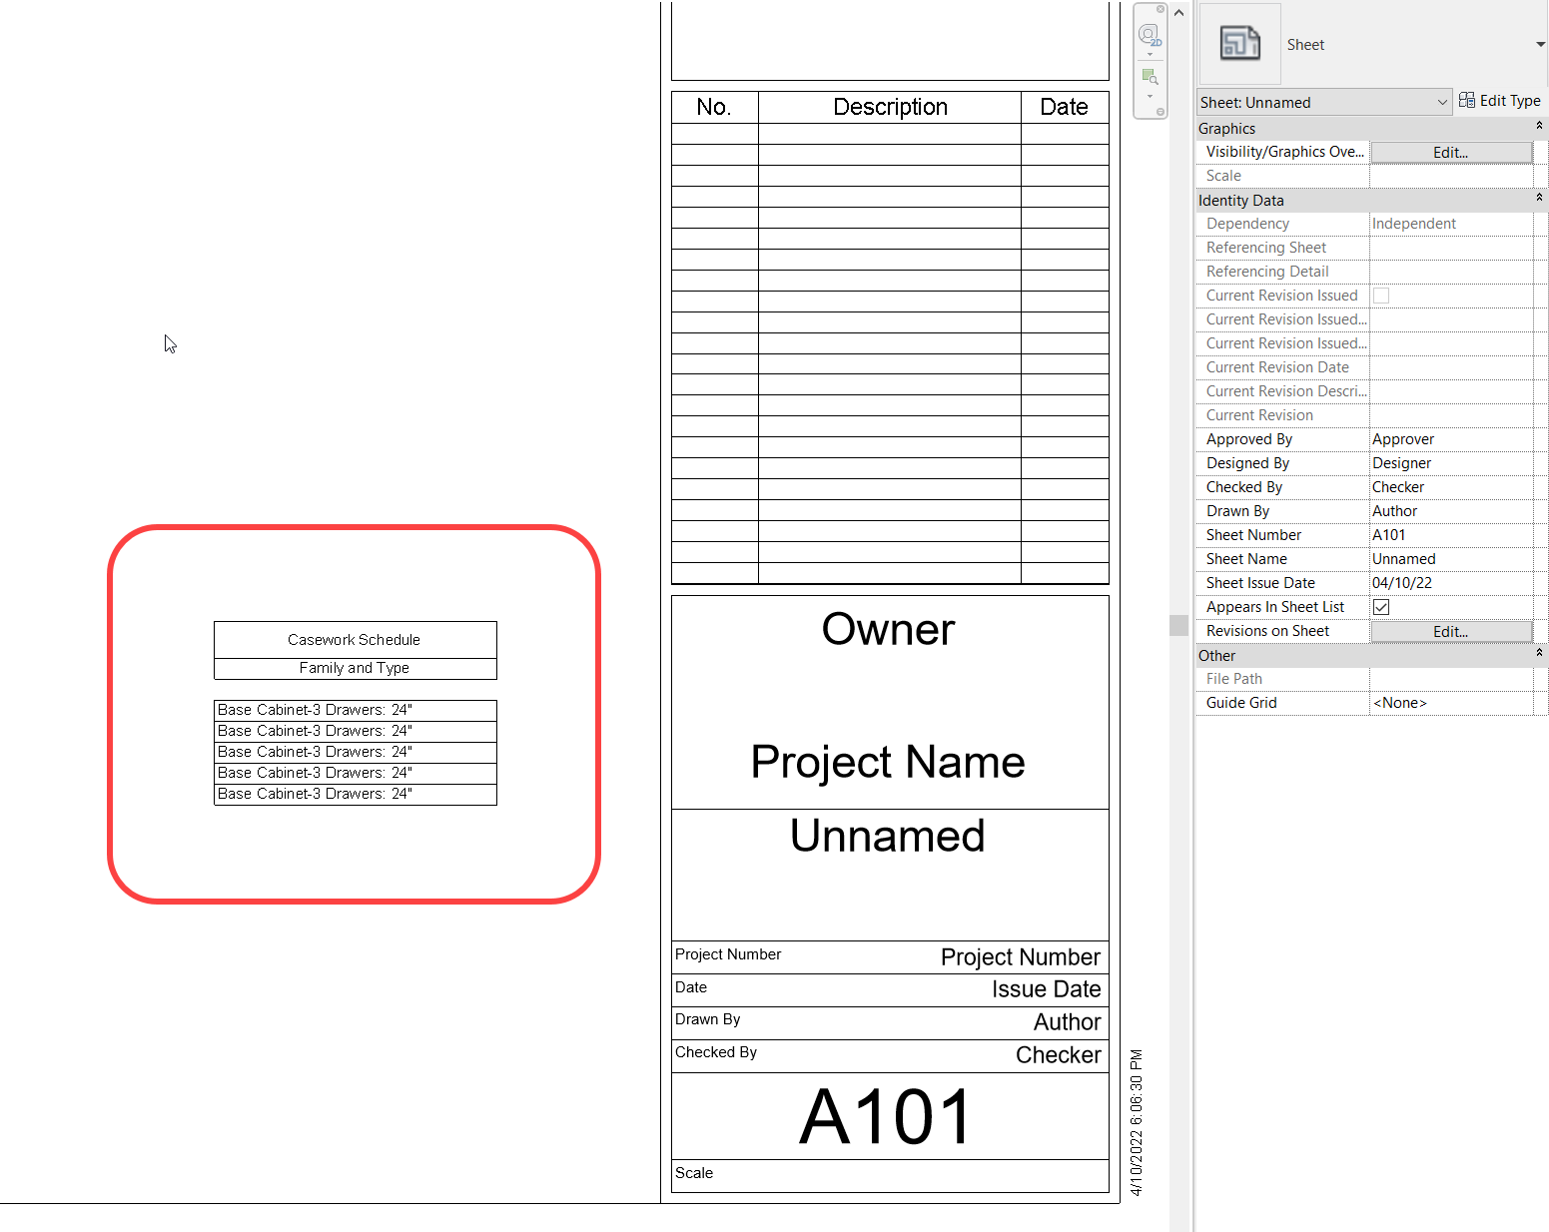The width and height of the screenshot is (1549, 1232).
Task: Click the minus icon at navigation bar bottom
Action: coord(1161,113)
